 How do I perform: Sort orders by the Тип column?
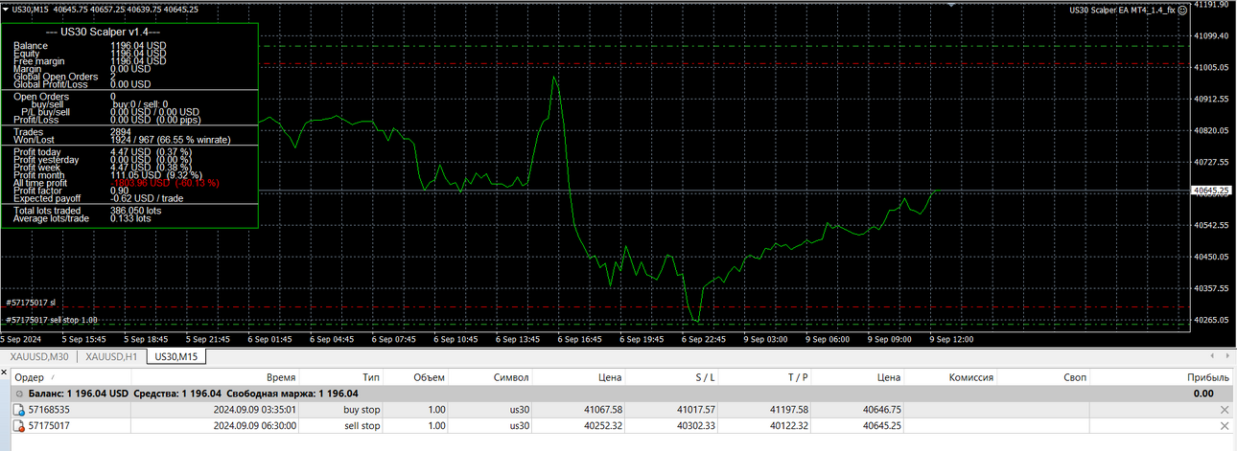(x=371, y=377)
